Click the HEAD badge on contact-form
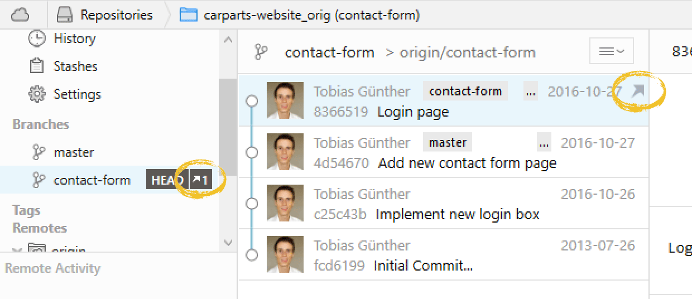692x299 pixels. coord(166,180)
